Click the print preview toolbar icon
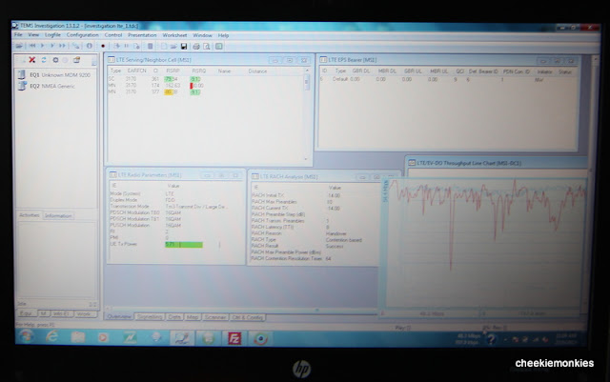 pos(207,47)
